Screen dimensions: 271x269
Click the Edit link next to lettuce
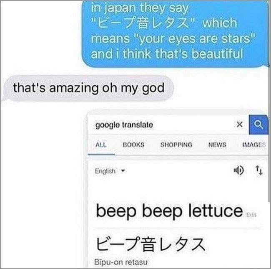pyautogui.click(x=251, y=215)
